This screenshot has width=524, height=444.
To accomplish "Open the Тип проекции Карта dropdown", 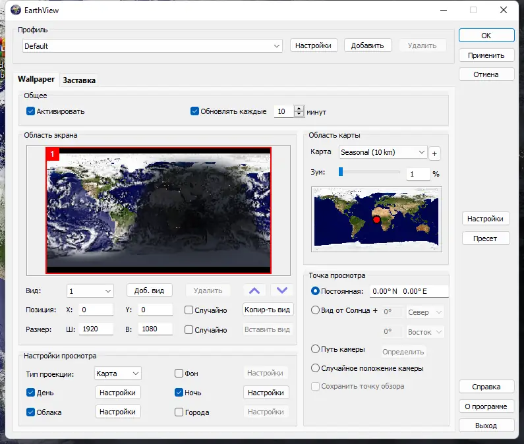I will pos(117,373).
